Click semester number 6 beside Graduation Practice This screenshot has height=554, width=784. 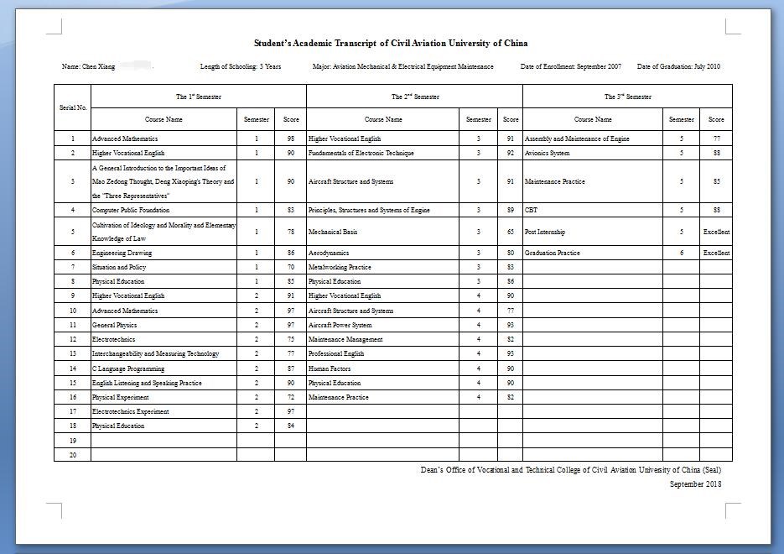(682, 253)
